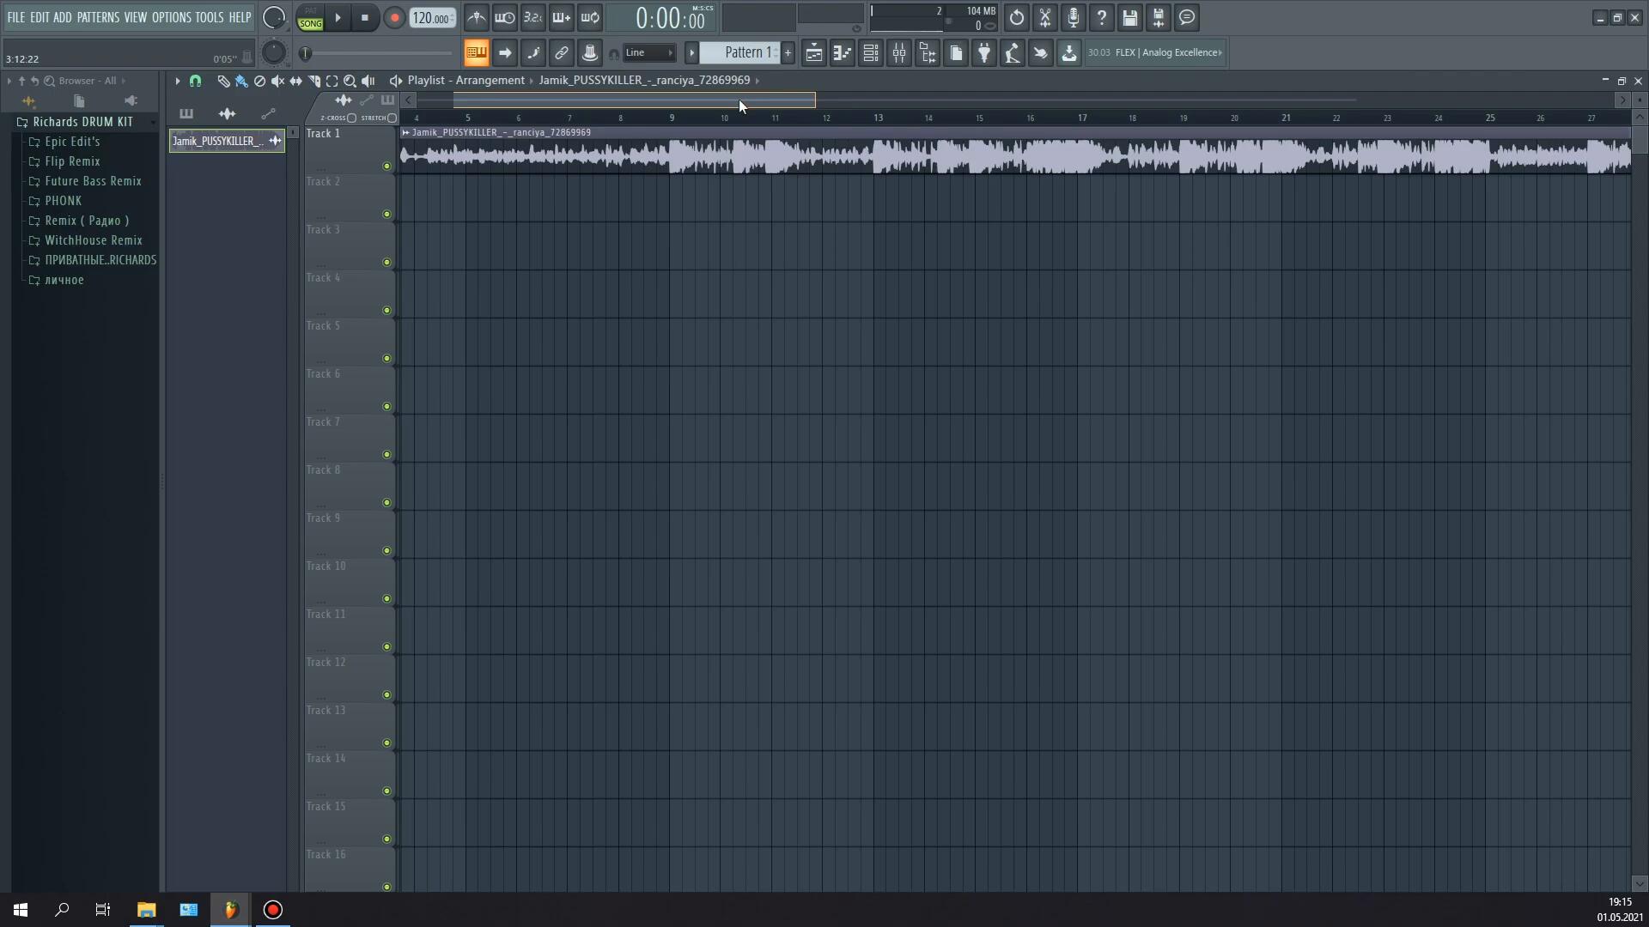Mute Track 3 with its green light
The width and height of the screenshot is (1649, 927).
386,263
